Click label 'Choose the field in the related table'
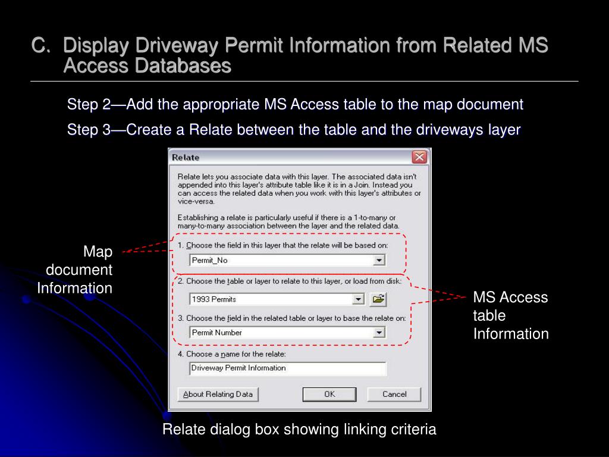This screenshot has width=609, height=457. coord(291,318)
